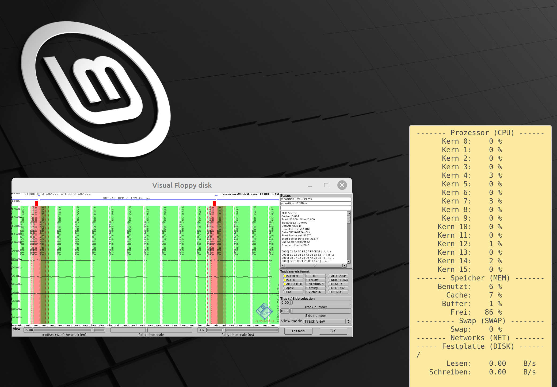Enable E-Emu track analysis format
557x387 pixels.
[316, 276]
